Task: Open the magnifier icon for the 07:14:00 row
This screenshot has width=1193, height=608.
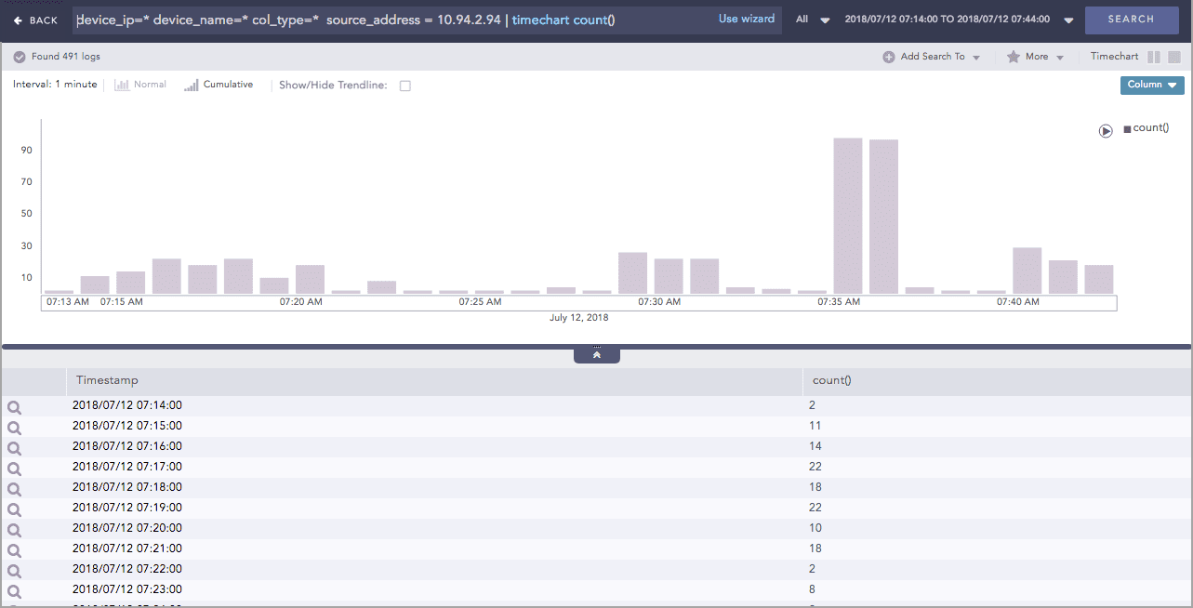Action: coord(14,407)
